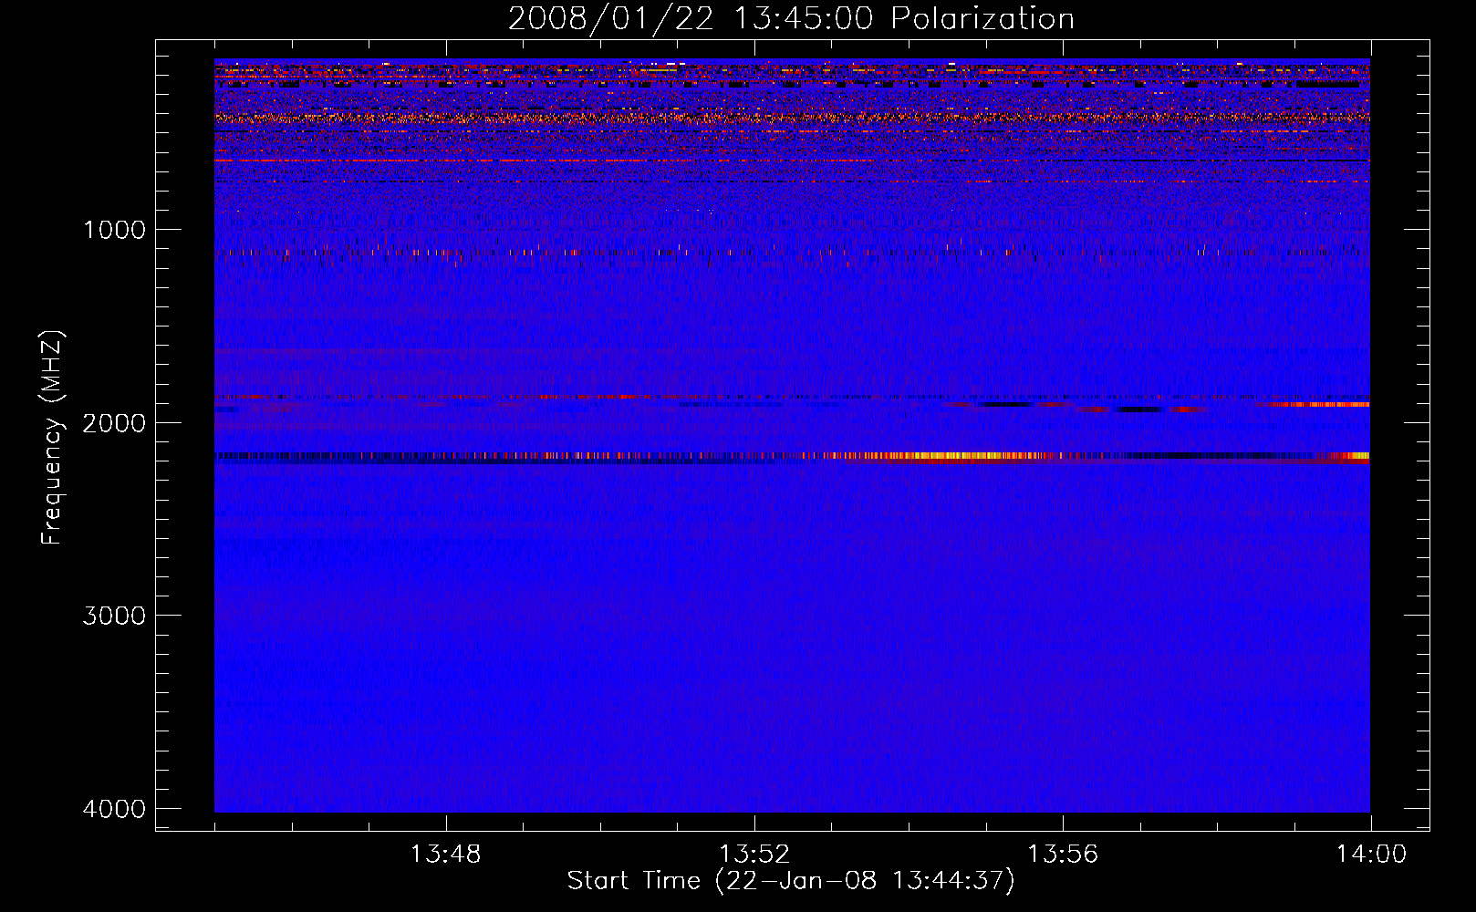Click the 13:52 time tick label

(754, 855)
